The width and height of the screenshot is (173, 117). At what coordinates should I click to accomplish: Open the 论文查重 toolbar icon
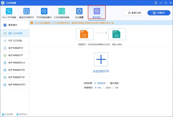(x=79, y=11)
